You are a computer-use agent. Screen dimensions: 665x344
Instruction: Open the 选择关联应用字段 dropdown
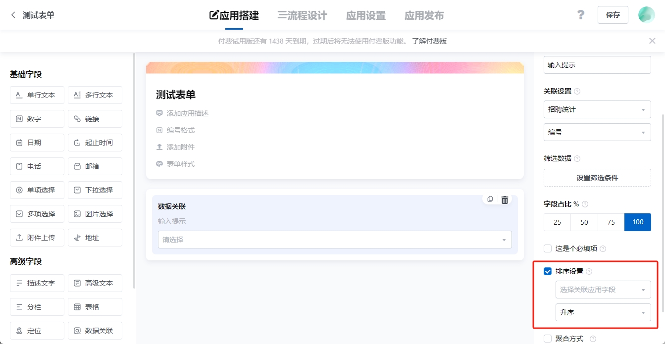tap(603, 290)
